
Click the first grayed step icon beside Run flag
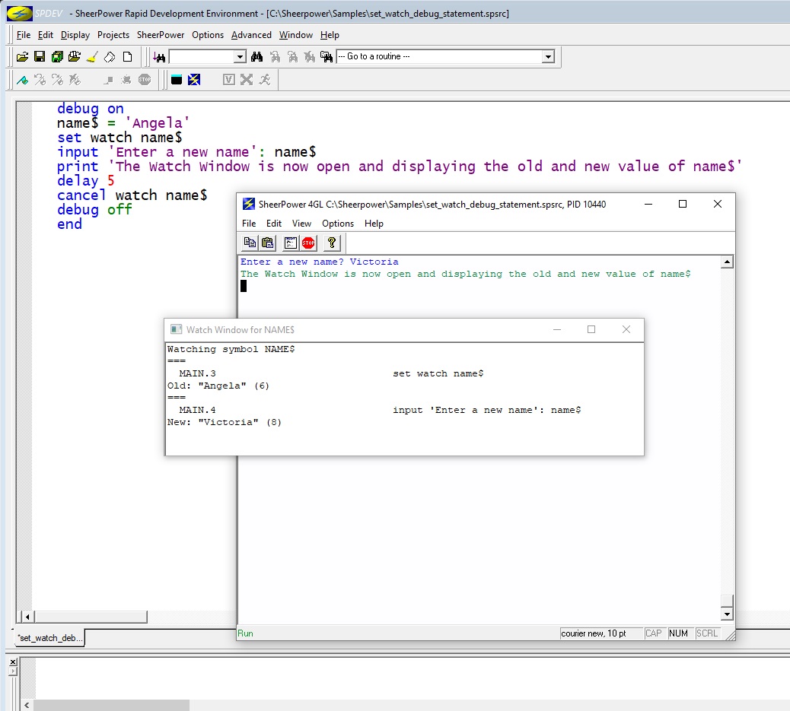[40, 80]
